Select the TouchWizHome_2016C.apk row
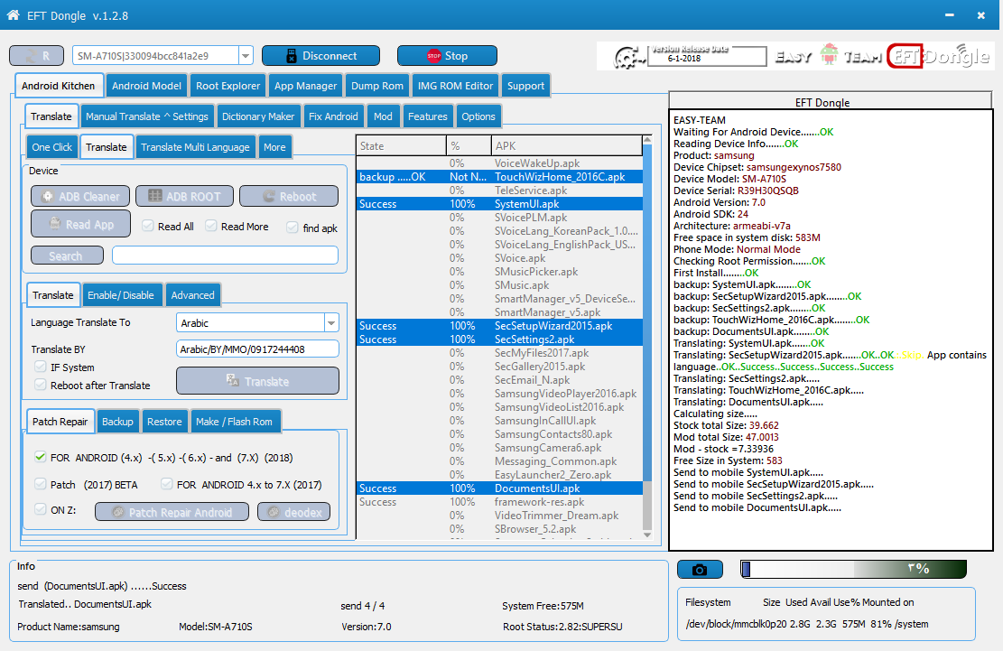The height and width of the screenshot is (651, 1003). point(499,176)
